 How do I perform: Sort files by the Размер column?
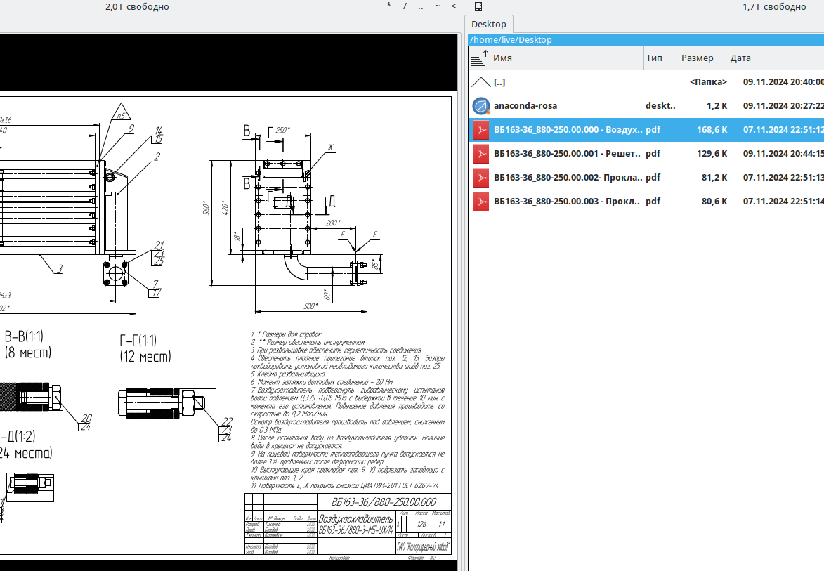click(697, 58)
